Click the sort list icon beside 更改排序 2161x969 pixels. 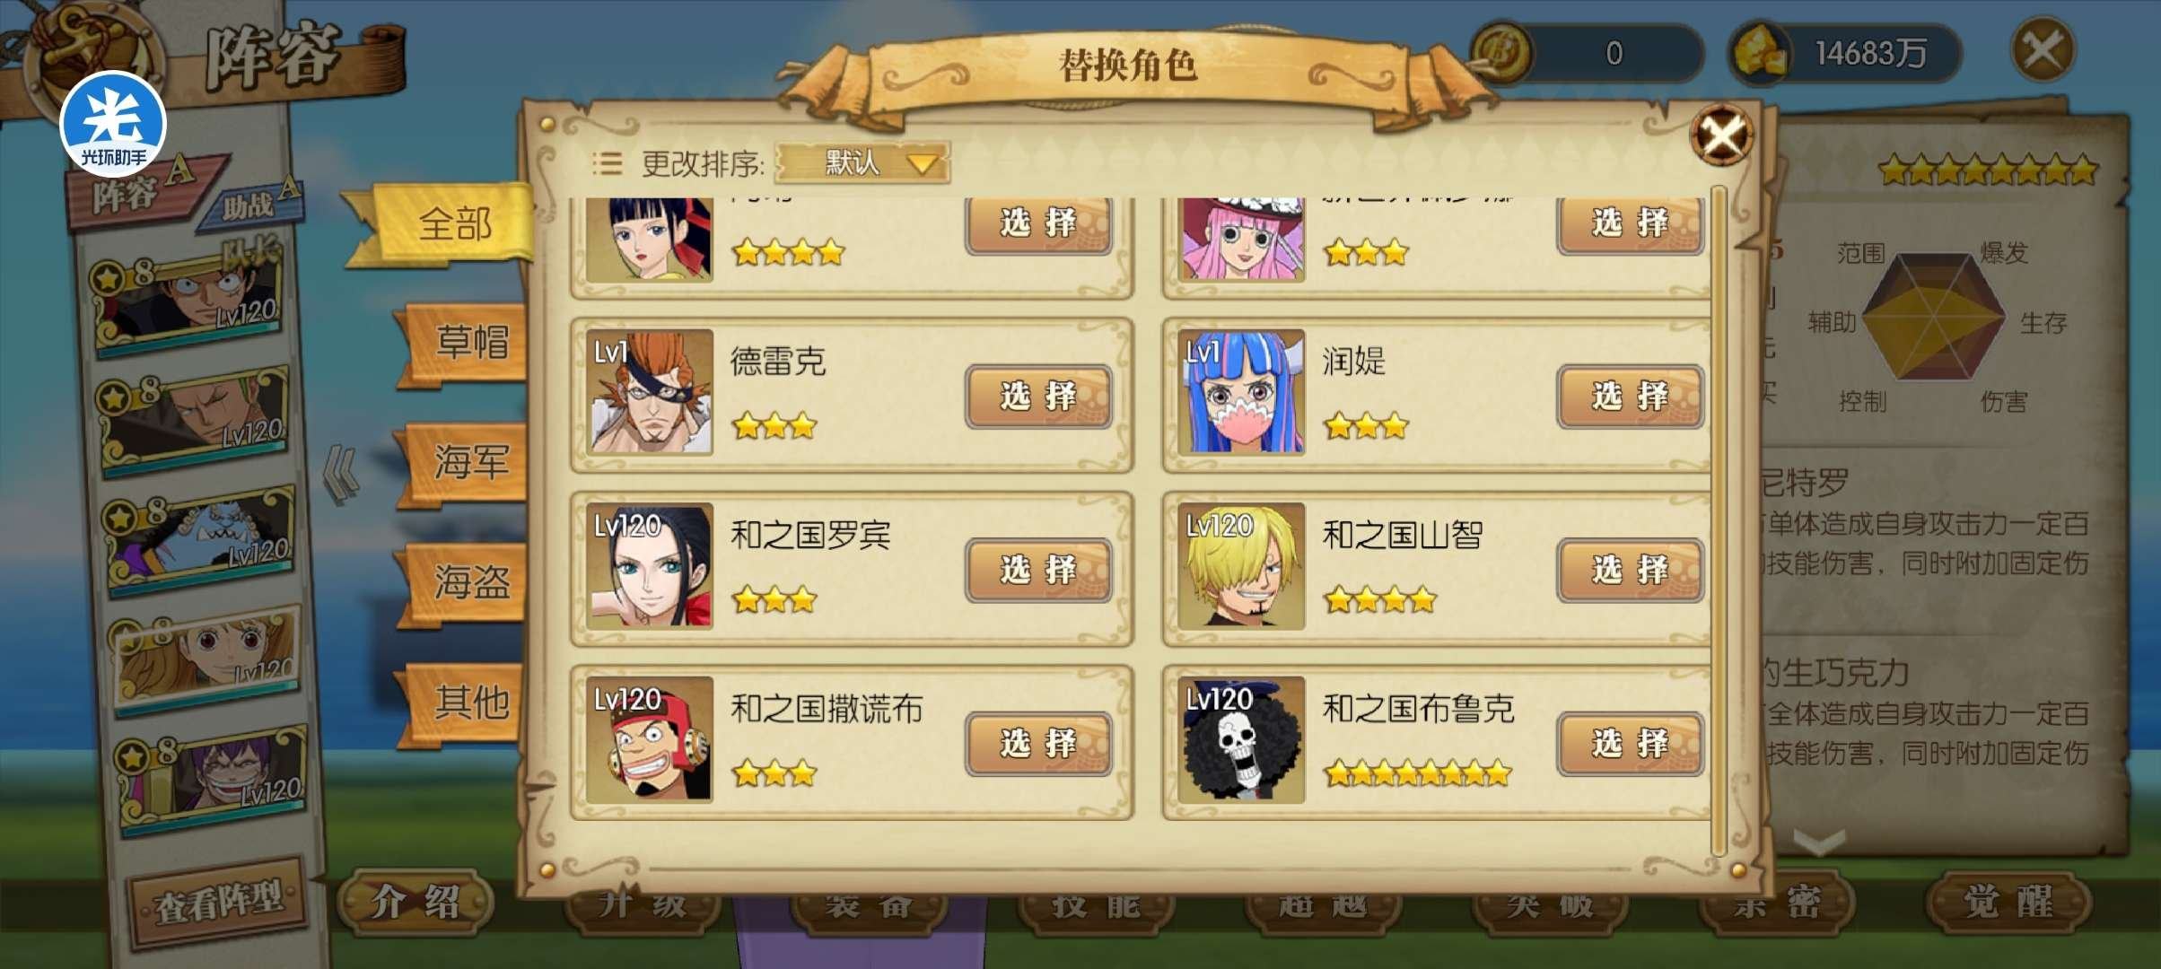click(x=608, y=163)
